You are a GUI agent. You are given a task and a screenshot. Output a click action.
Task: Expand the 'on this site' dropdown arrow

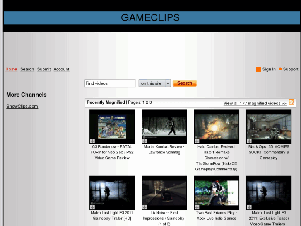(168, 83)
